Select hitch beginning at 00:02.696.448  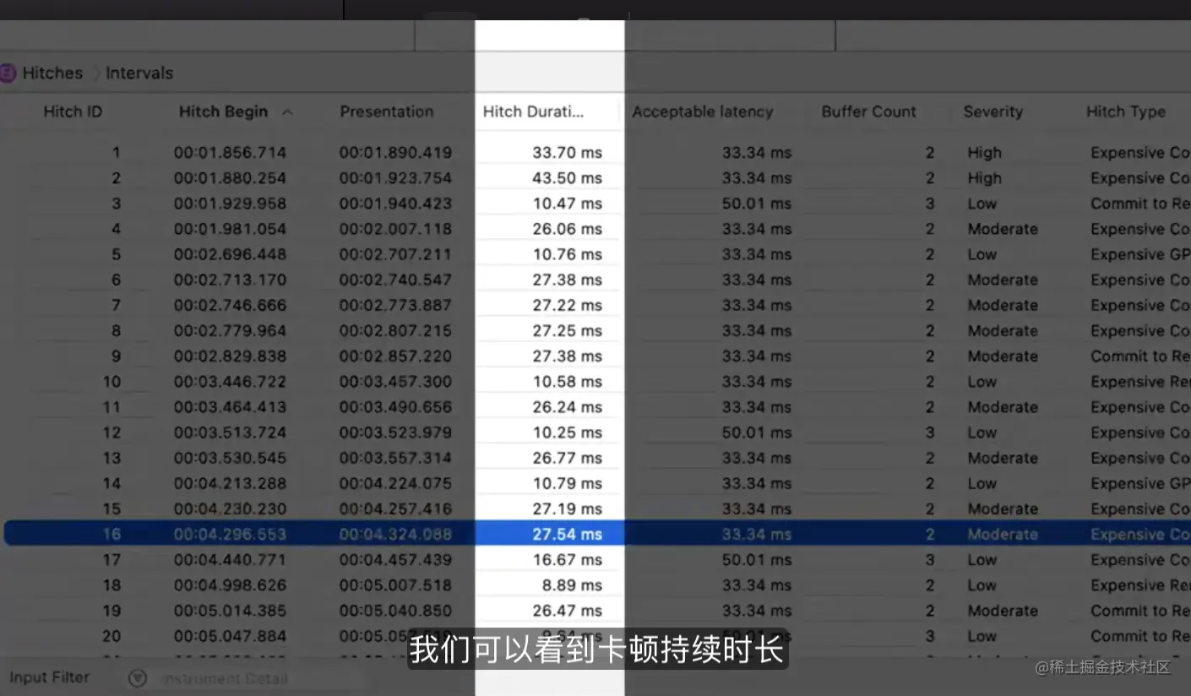click(x=230, y=254)
